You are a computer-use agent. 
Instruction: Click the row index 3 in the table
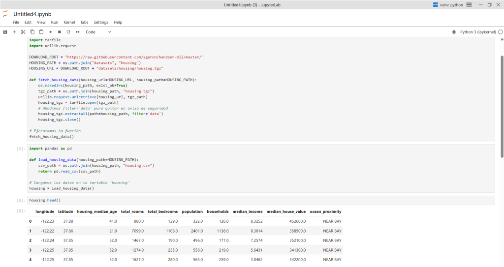tap(30, 250)
